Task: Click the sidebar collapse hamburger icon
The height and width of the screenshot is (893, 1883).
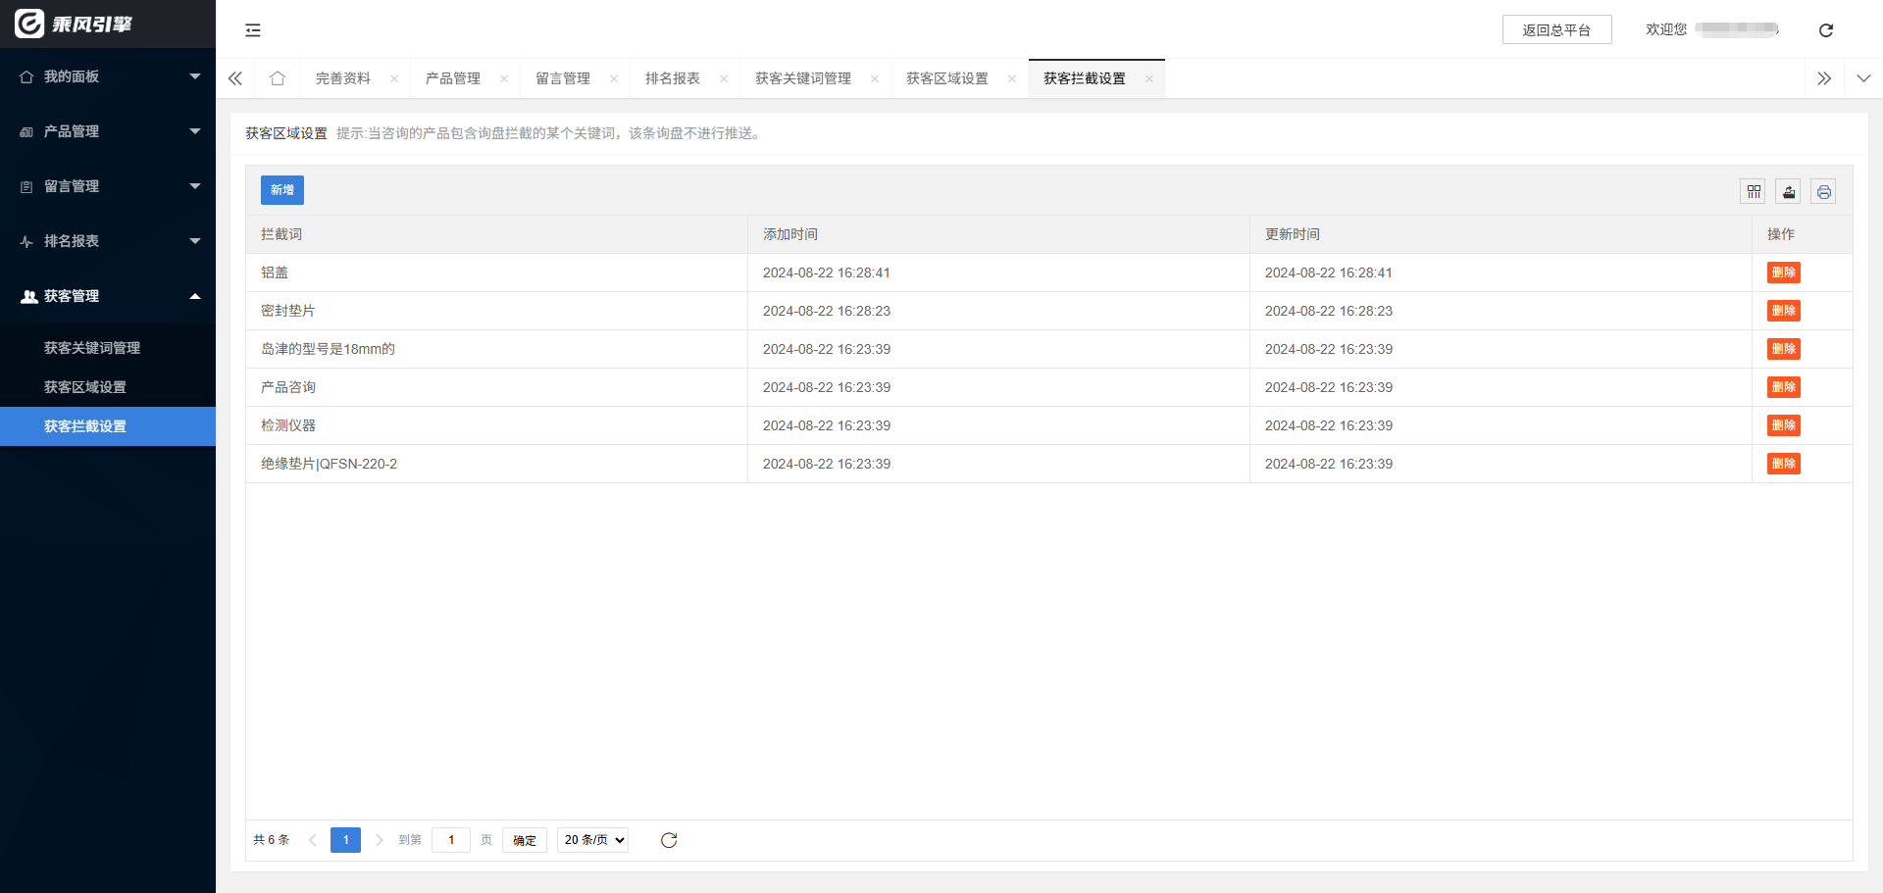Action: click(x=253, y=30)
